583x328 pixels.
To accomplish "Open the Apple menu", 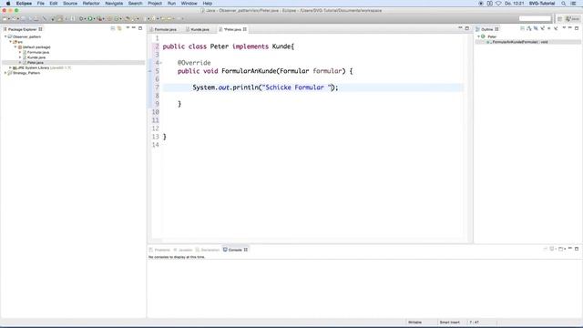I will click(8, 4).
